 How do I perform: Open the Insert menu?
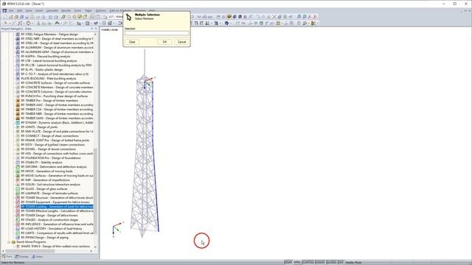point(39,10)
